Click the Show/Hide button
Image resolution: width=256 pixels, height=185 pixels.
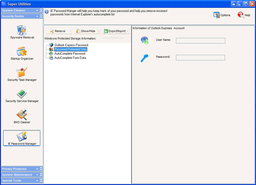86,31
